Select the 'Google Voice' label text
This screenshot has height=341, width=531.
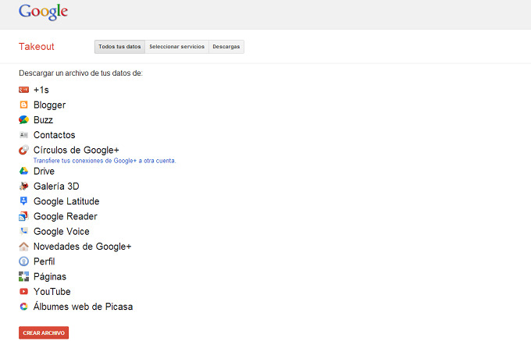tap(62, 232)
